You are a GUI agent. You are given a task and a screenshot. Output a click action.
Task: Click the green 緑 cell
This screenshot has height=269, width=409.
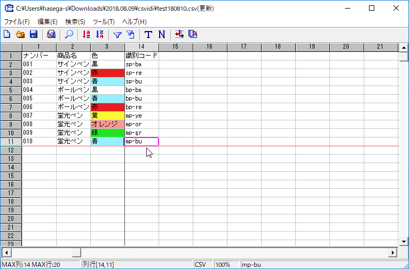point(107,133)
